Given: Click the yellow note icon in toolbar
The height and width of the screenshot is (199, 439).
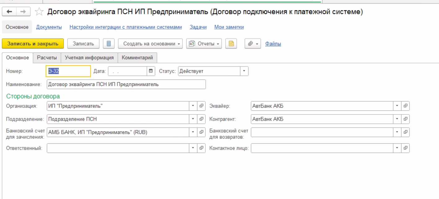Looking at the screenshot, I should click(231, 44).
